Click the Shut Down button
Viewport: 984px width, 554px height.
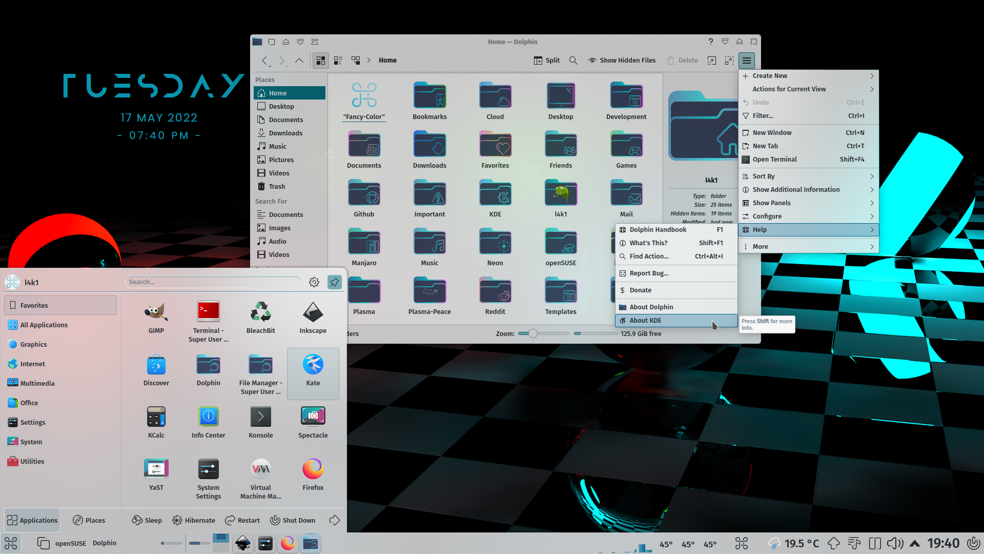point(293,521)
